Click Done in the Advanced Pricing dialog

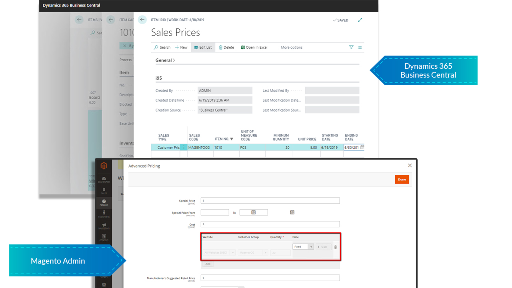pos(402,179)
